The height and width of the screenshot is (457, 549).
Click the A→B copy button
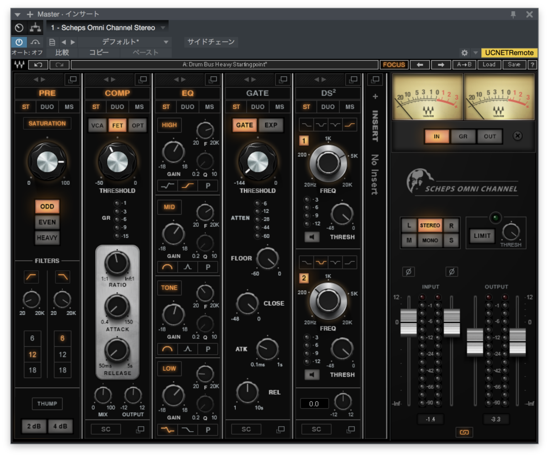(x=464, y=64)
